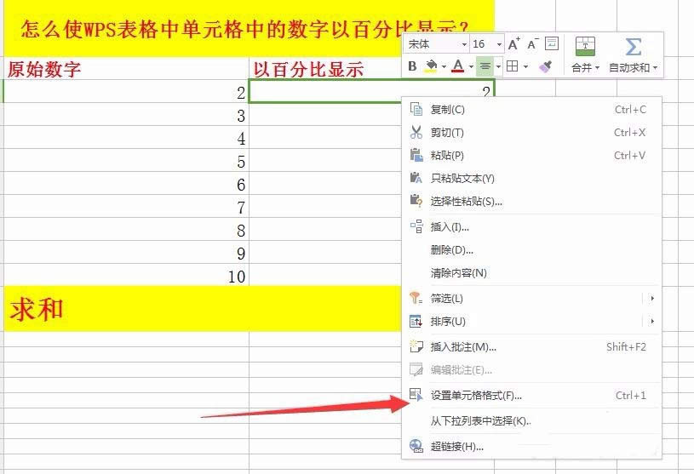Open fill color dropdown arrow

[x=444, y=66]
